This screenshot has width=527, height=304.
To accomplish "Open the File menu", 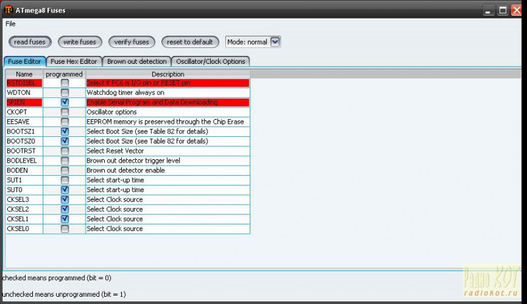I will click(x=11, y=24).
